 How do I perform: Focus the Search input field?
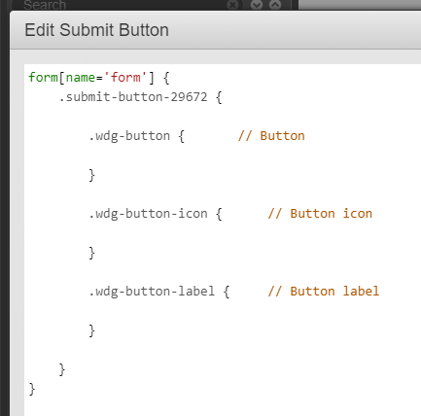(123, 5)
